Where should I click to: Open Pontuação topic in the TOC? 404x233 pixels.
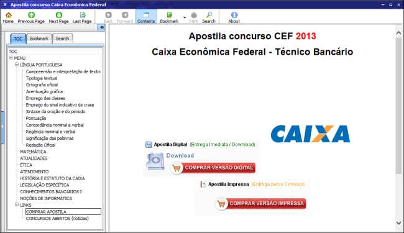pos(36,118)
